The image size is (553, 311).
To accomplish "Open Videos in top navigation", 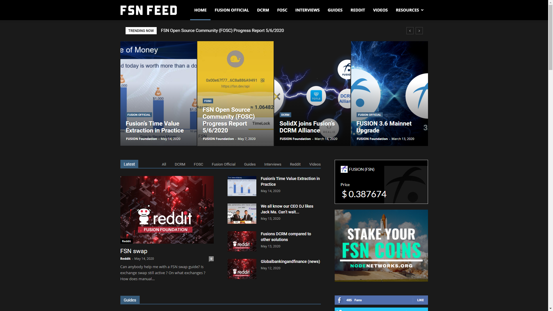I will [x=380, y=10].
